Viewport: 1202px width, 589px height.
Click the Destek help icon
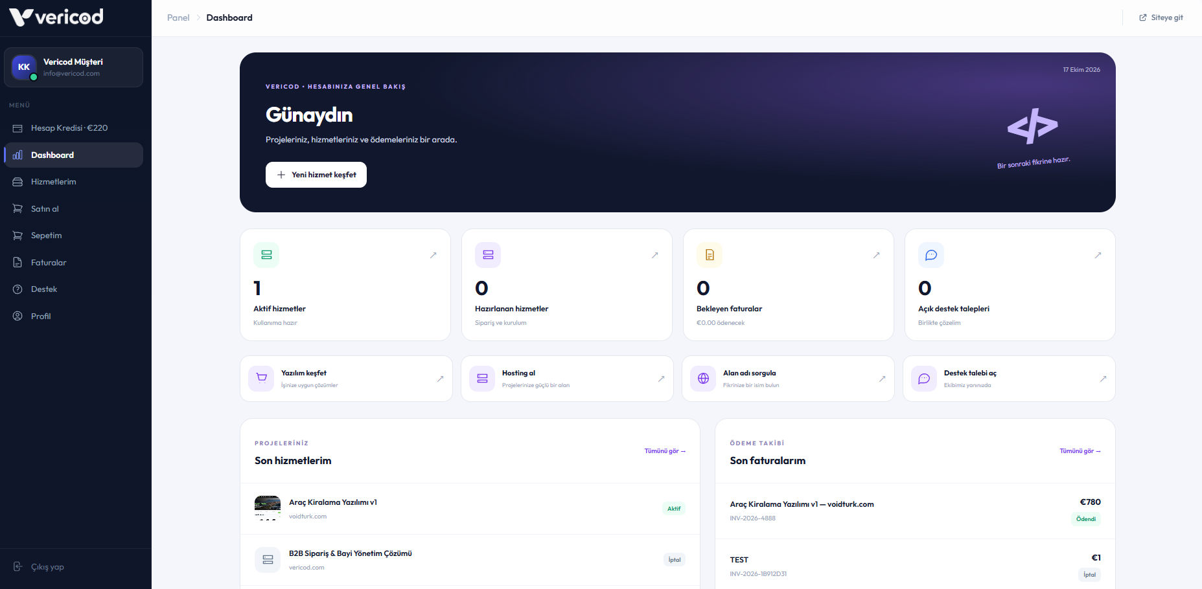[x=17, y=289]
